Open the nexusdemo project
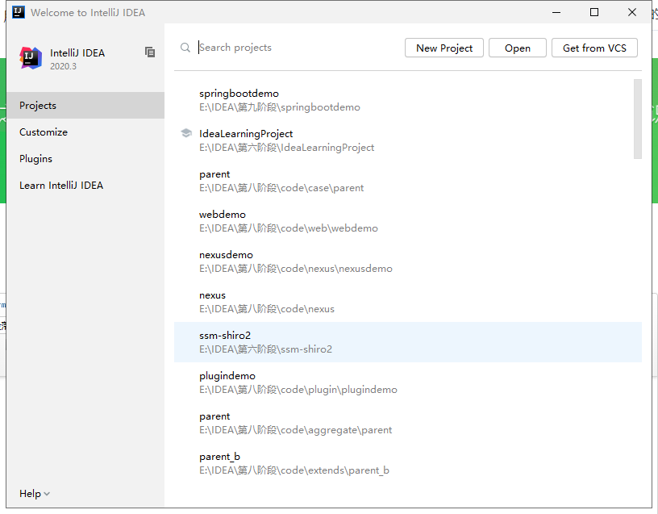658x514 pixels. tap(408, 261)
